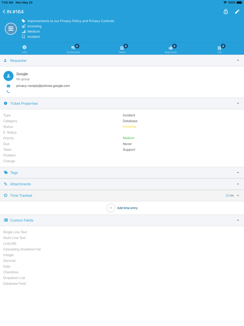Switch to the CIs tab
Viewport: 244px width, 326px height.
[x=219, y=49]
